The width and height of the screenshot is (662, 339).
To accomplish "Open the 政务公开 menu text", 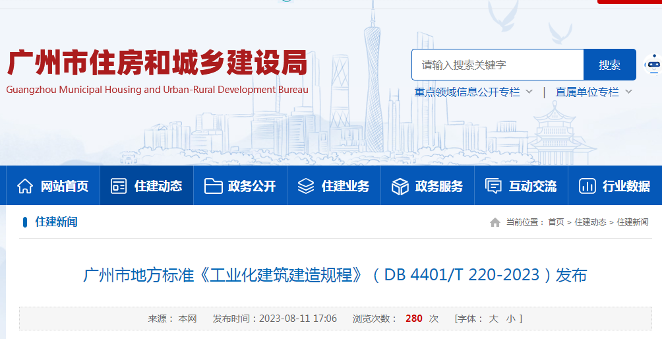I will 252,186.
